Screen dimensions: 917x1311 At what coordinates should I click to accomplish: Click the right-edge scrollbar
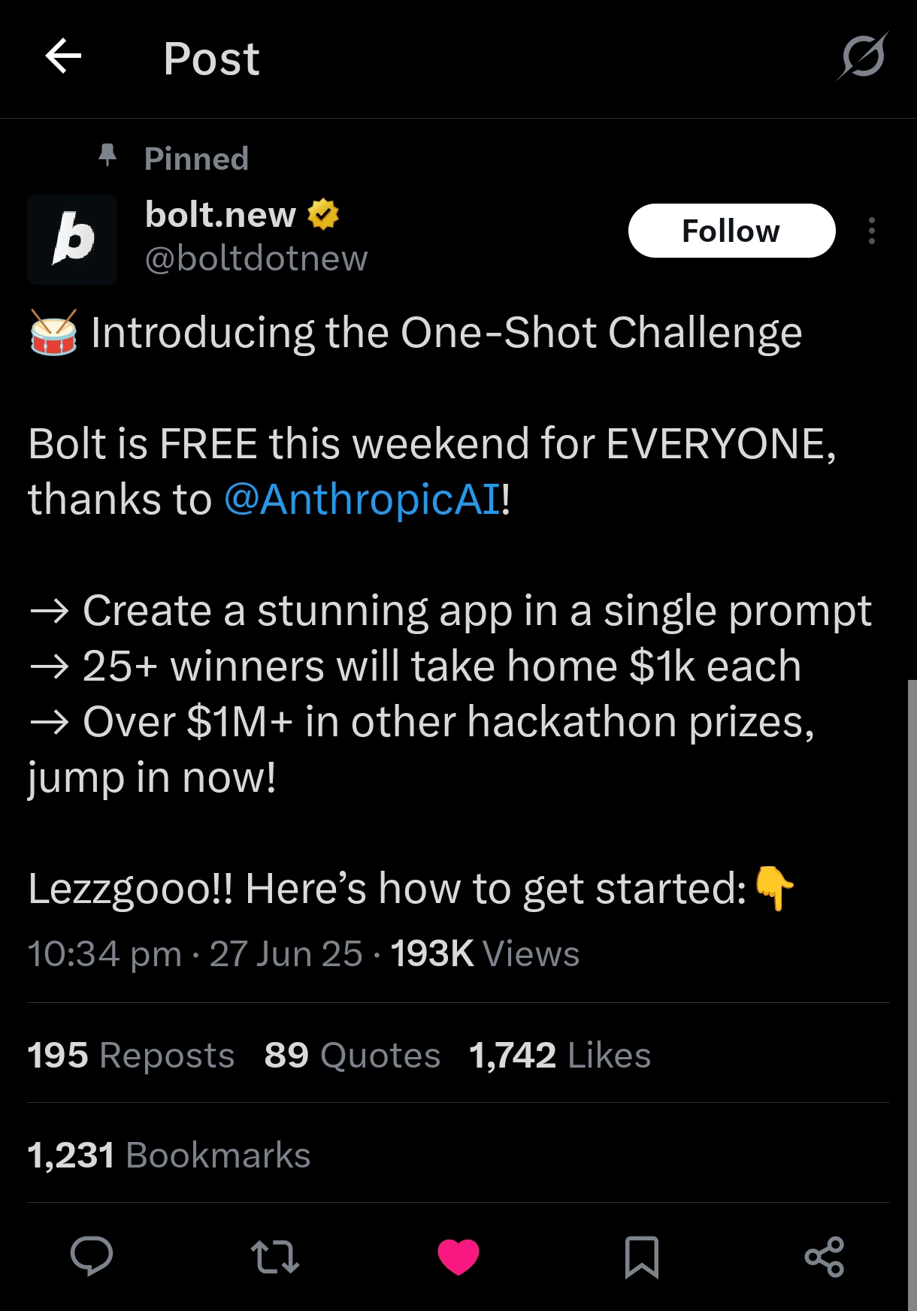pos(912,977)
